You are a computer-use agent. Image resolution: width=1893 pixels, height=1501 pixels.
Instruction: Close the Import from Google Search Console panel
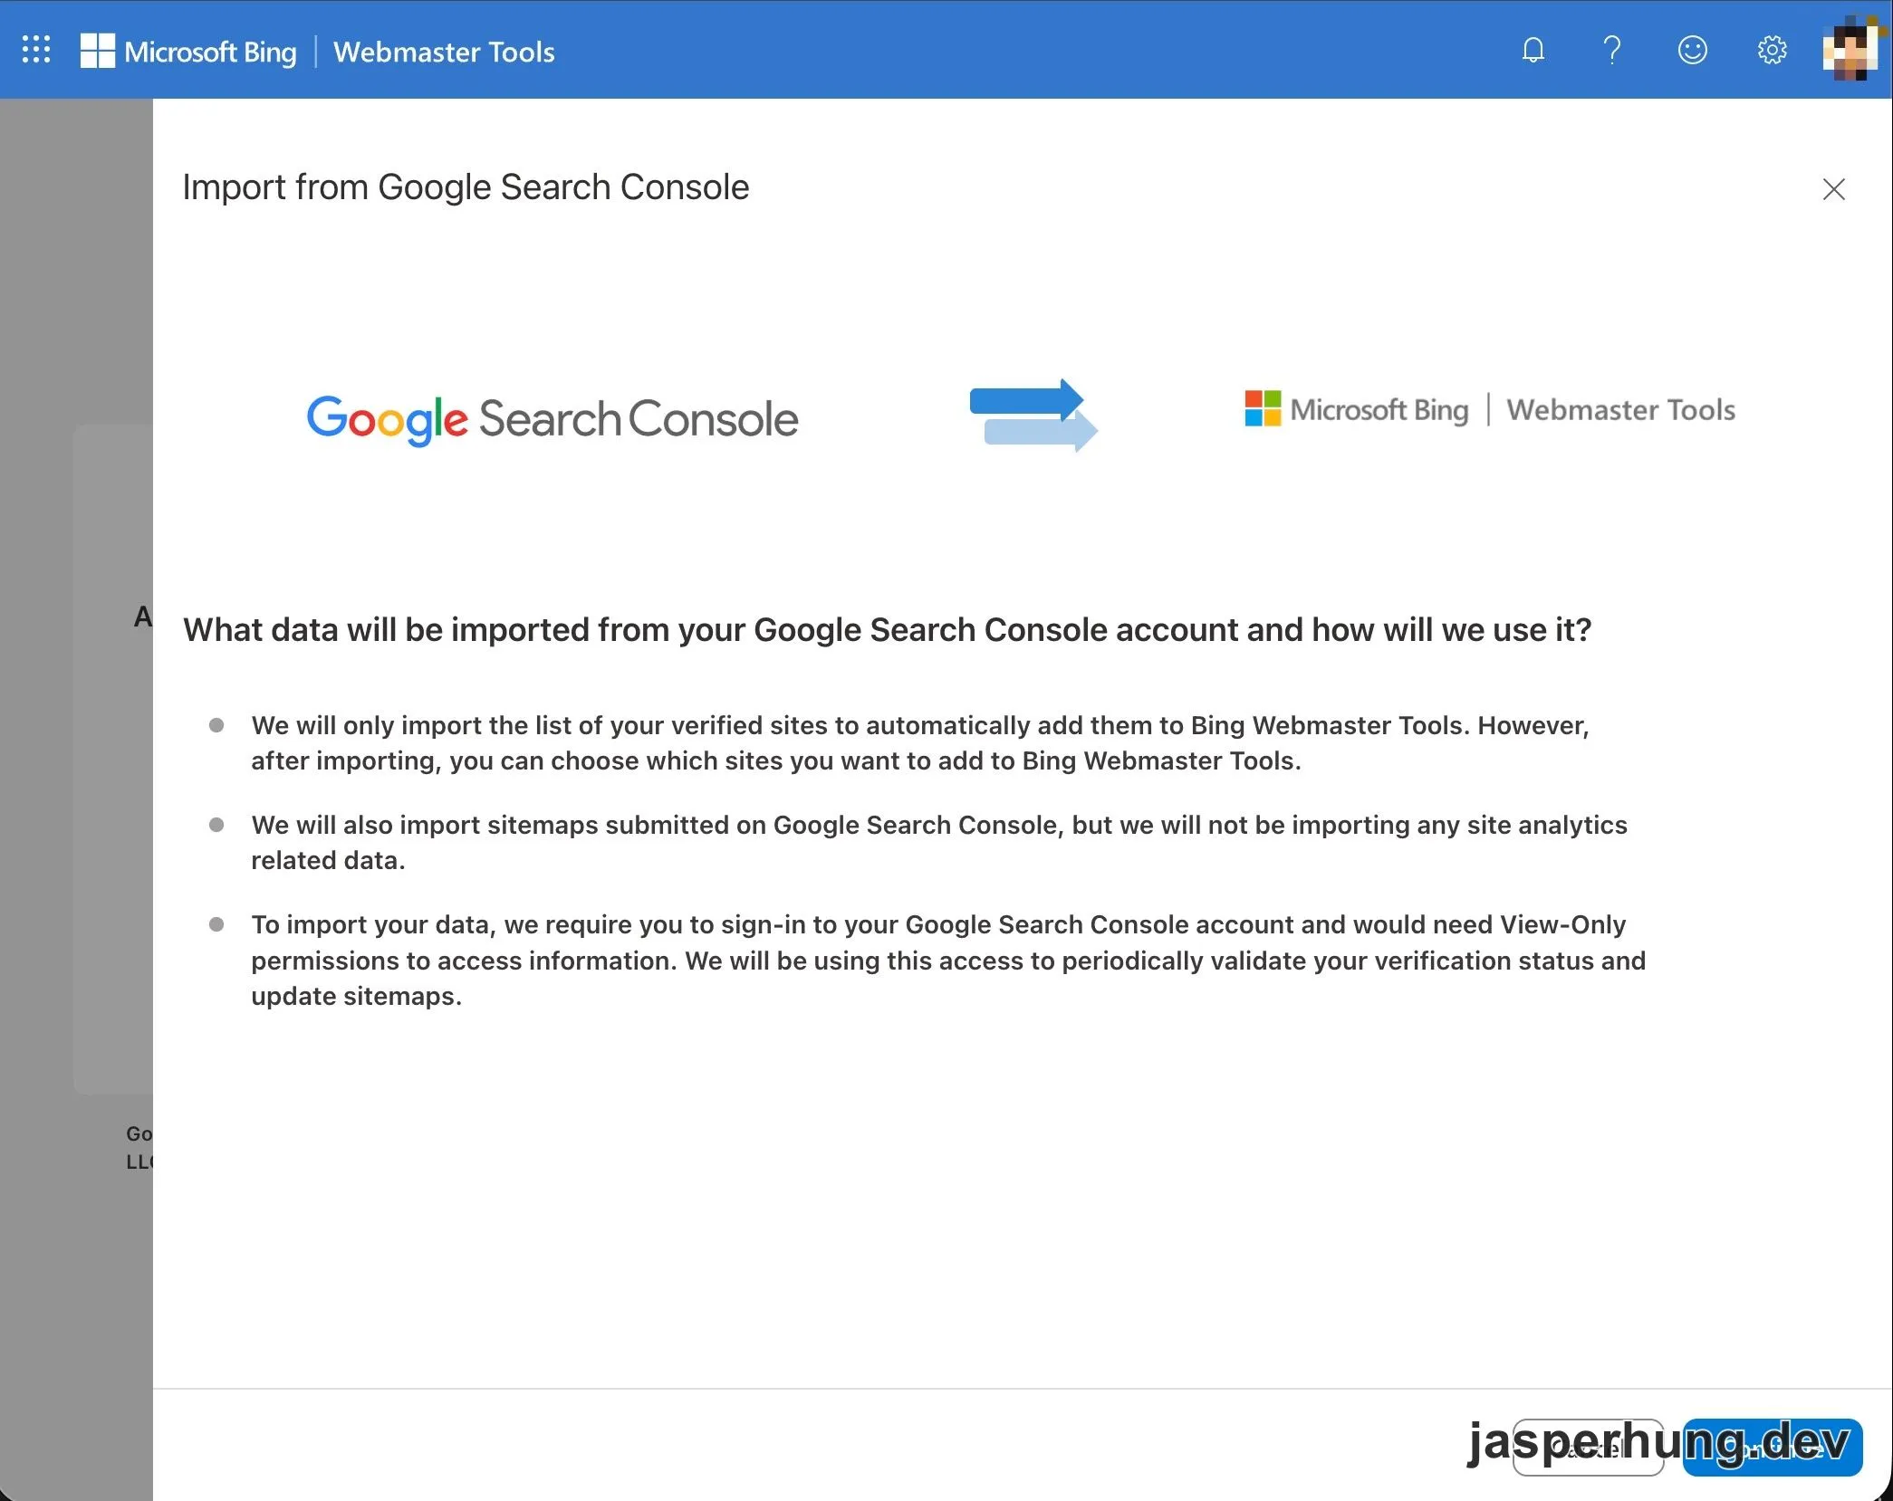coord(1833,189)
